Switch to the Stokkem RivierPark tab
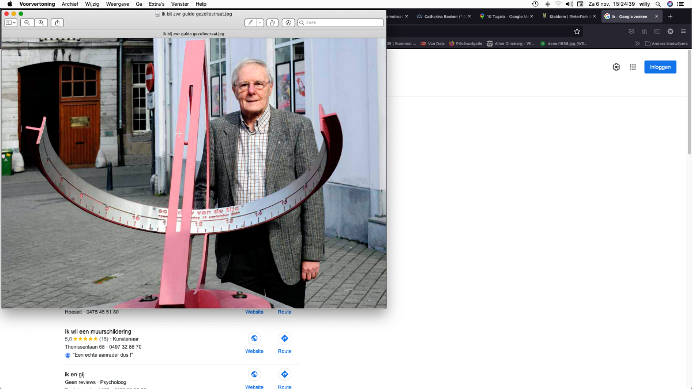The width and height of the screenshot is (692, 389). pyautogui.click(x=568, y=16)
